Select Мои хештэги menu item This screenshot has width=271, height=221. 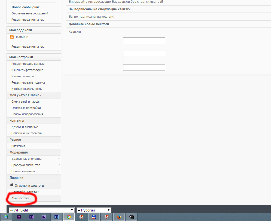pos(20,198)
